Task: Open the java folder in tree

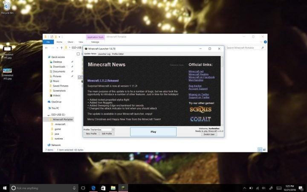Action: tap(57, 134)
